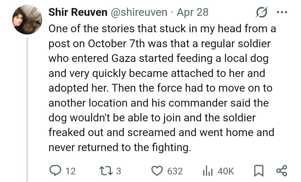Click the word "Gaza" in the post text
This screenshot has width=301, height=182.
click(x=125, y=59)
